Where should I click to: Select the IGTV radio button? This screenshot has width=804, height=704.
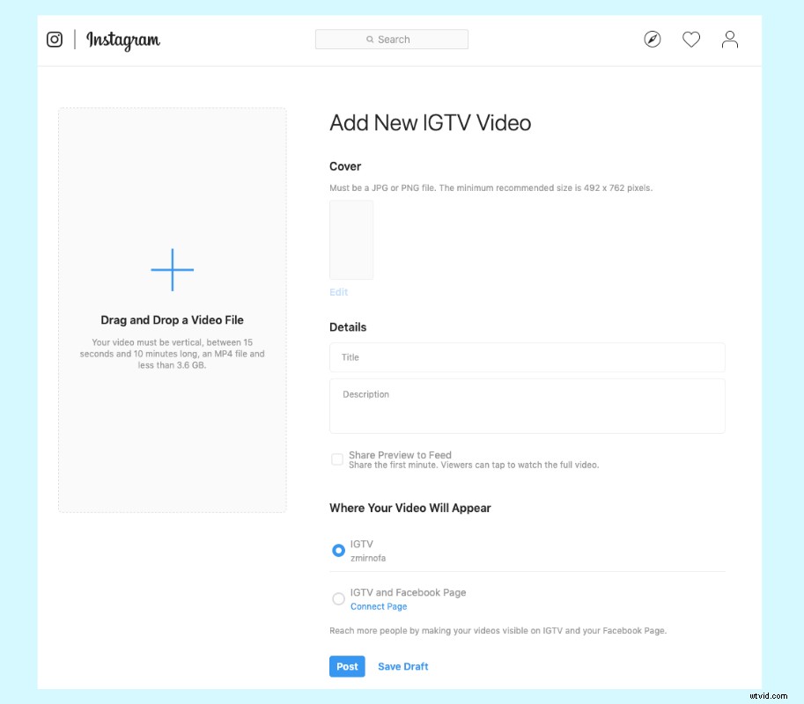338,550
